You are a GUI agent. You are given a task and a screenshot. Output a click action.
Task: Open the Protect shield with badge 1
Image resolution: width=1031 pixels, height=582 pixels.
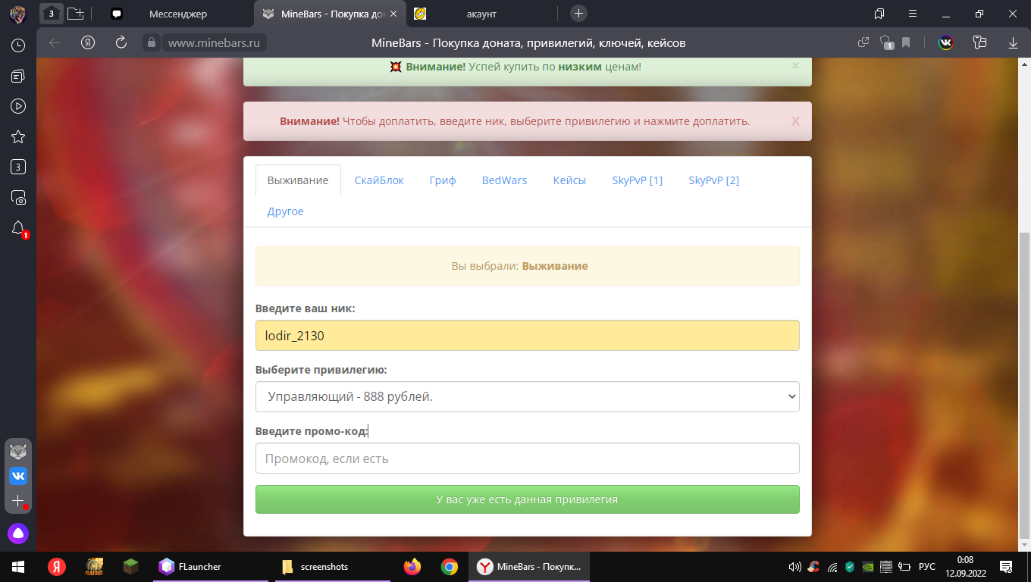[x=885, y=42]
